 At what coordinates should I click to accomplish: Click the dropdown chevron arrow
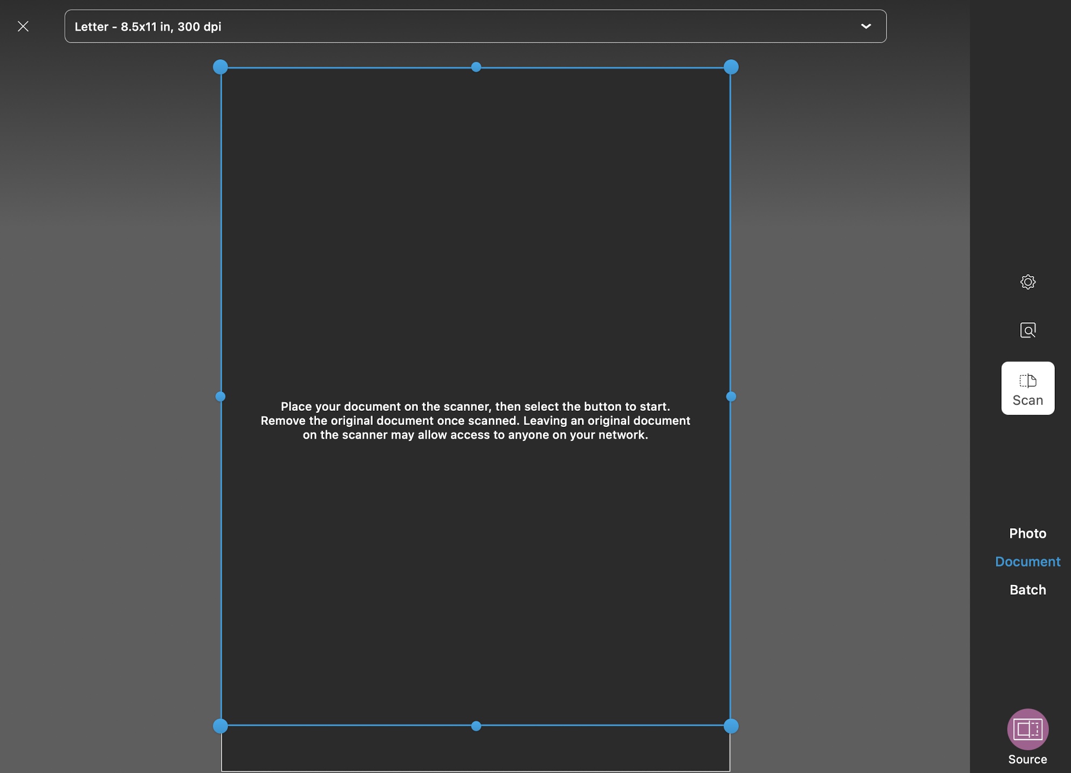point(866,26)
